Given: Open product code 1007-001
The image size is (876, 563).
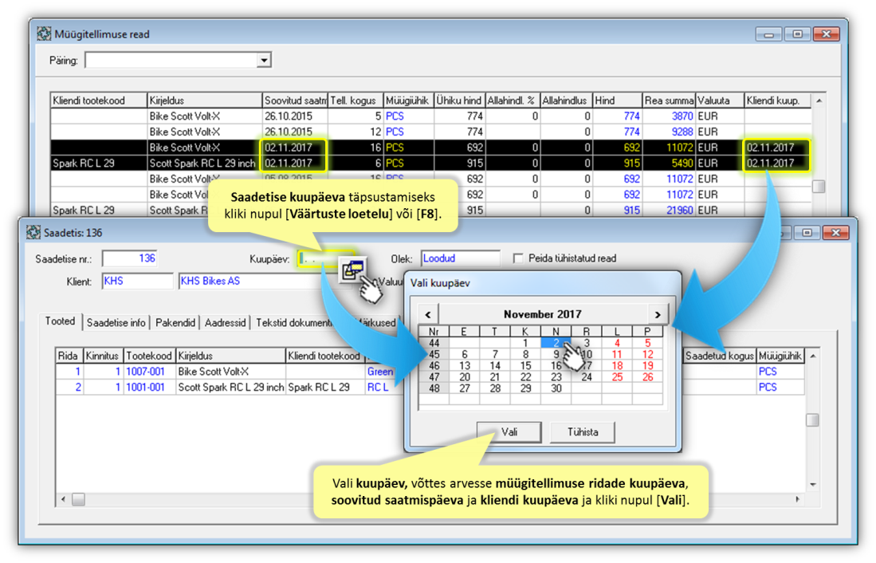Looking at the screenshot, I should tap(145, 372).
